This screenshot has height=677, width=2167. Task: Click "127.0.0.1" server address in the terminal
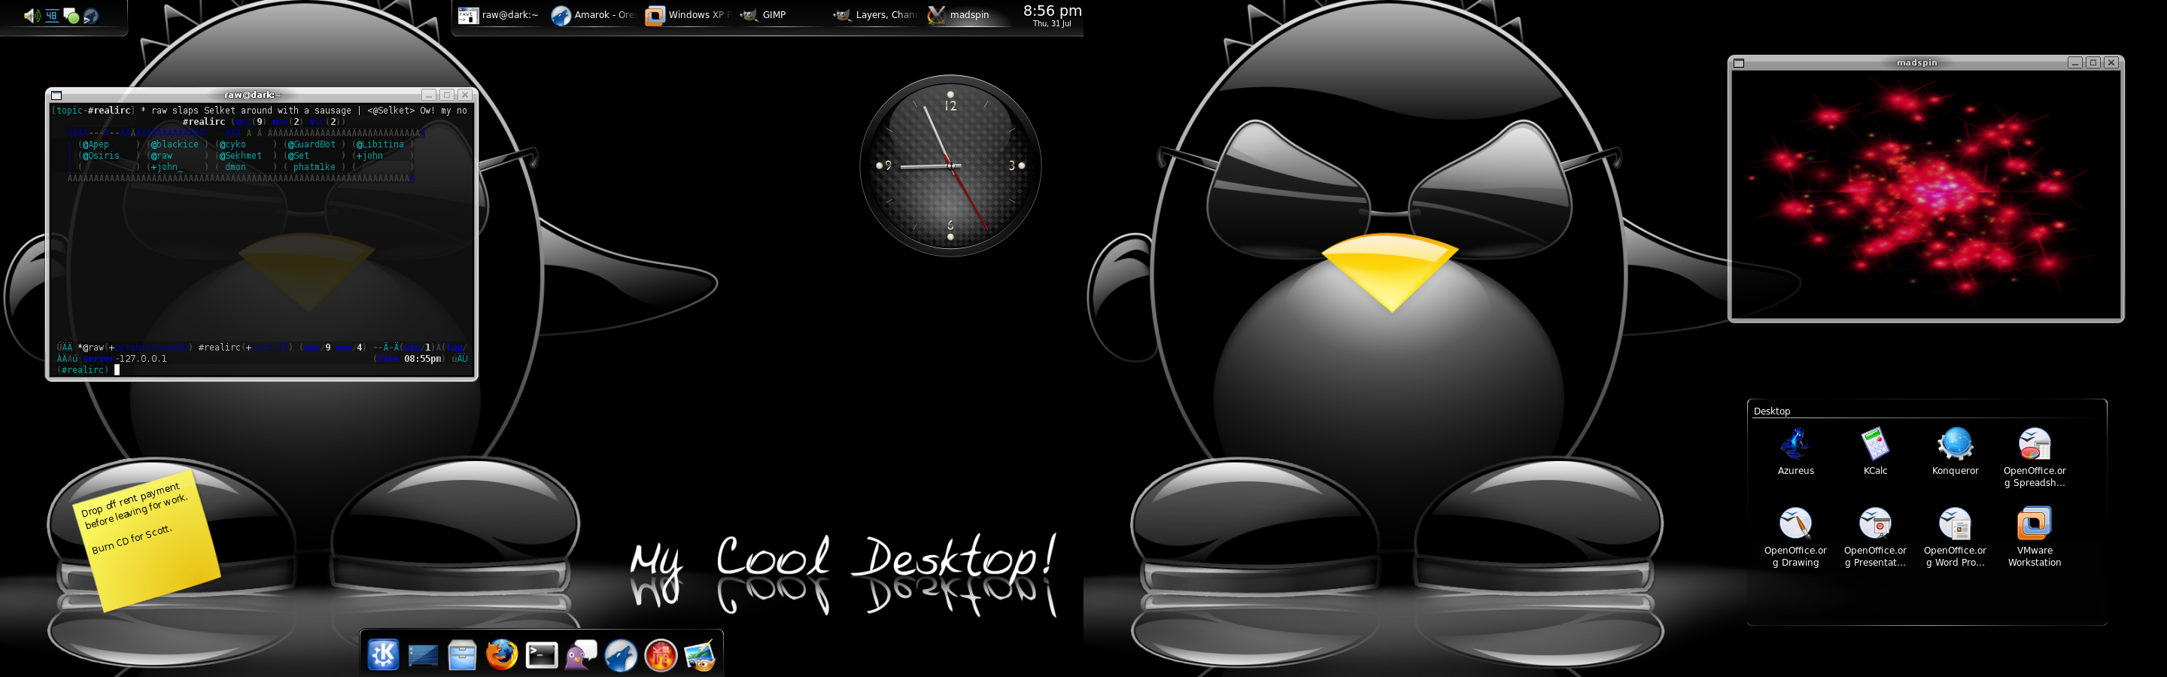143,359
